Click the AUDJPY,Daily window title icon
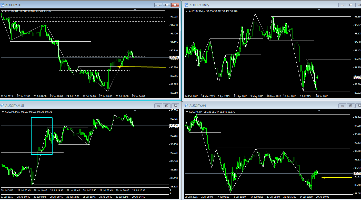 [186, 5]
